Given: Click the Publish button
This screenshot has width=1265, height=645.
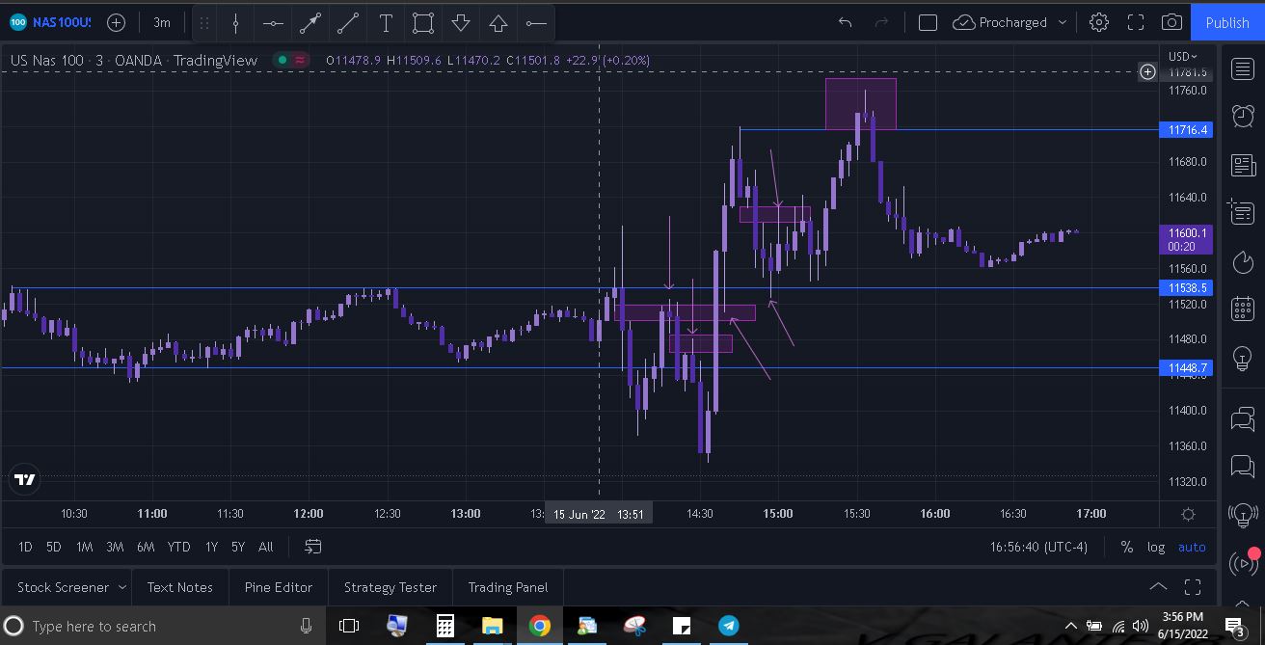Looking at the screenshot, I should point(1227,22).
